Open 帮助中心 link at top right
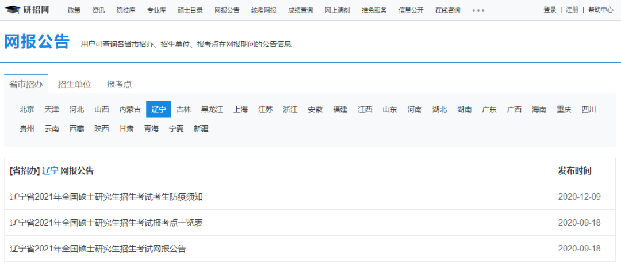The image size is (621, 267). tap(600, 10)
